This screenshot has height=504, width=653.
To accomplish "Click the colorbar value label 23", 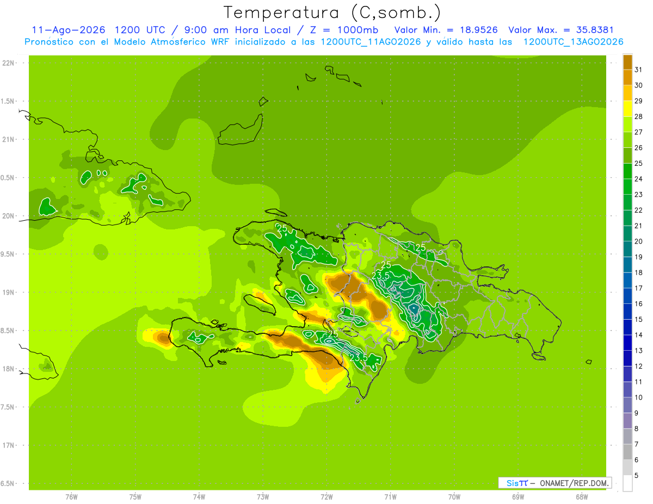I will point(639,195).
